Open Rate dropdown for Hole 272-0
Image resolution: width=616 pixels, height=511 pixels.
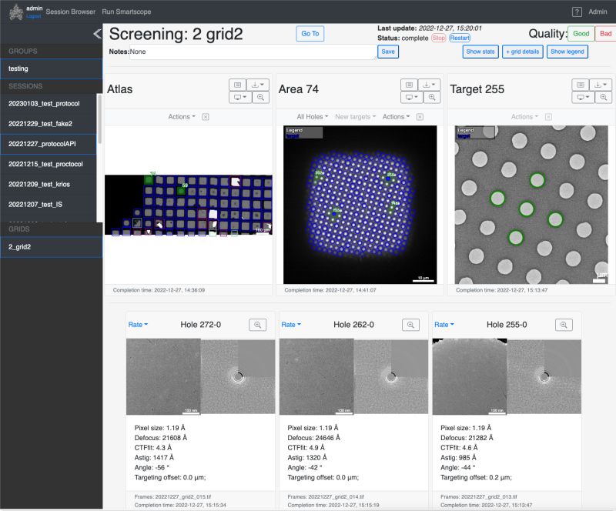(138, 325)
